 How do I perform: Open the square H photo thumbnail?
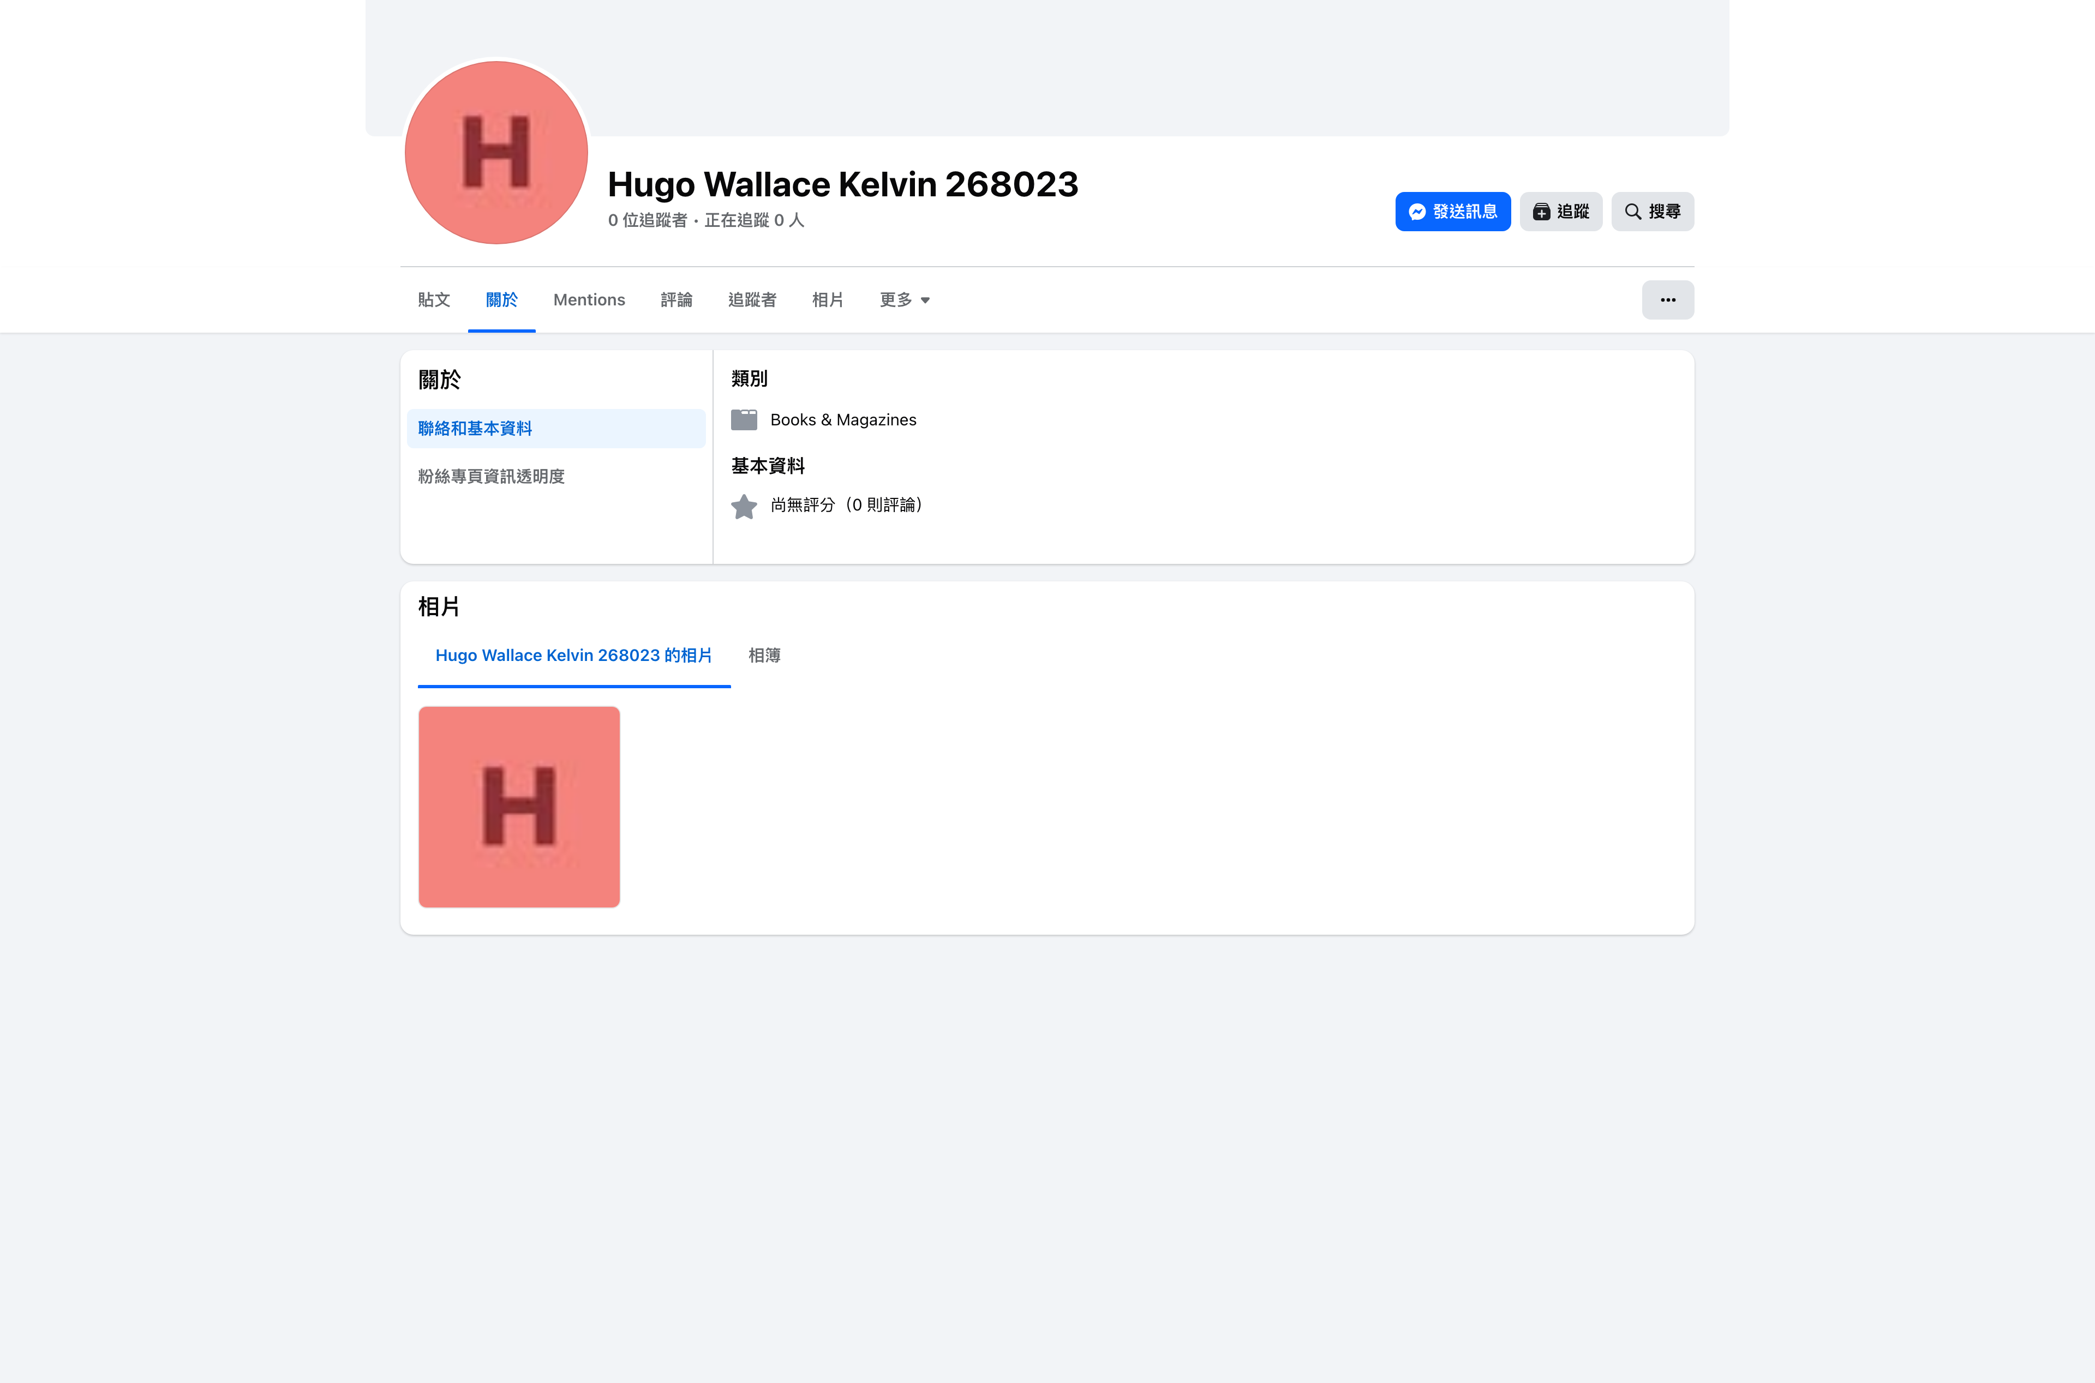[519, 806]
